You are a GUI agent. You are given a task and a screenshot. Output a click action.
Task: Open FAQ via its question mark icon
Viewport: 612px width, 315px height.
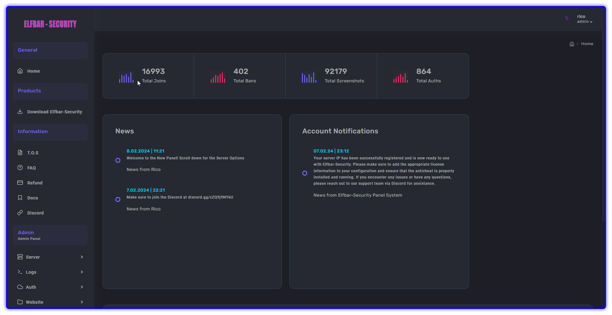point(20,168)
